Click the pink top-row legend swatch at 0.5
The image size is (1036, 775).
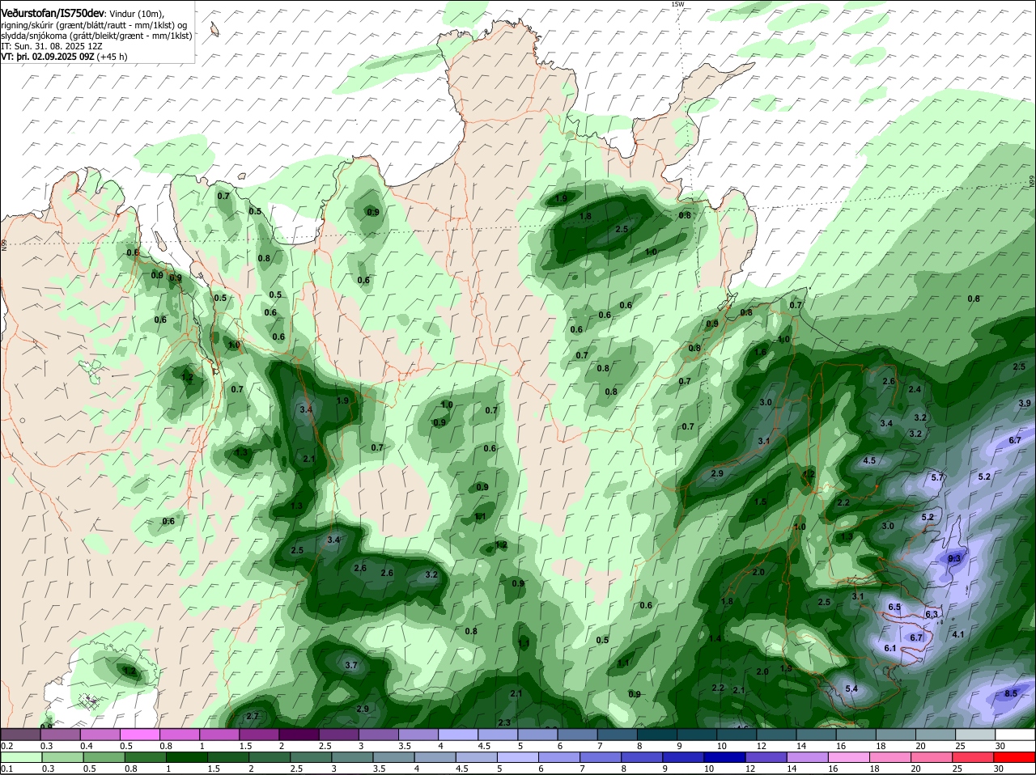coord(139,735)
